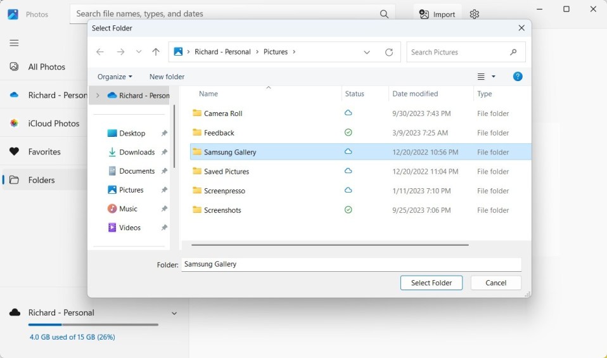Click the green synced icon for Screenshots
The height and width of the screenshot is (358, 607).
(x=348, y=210)
